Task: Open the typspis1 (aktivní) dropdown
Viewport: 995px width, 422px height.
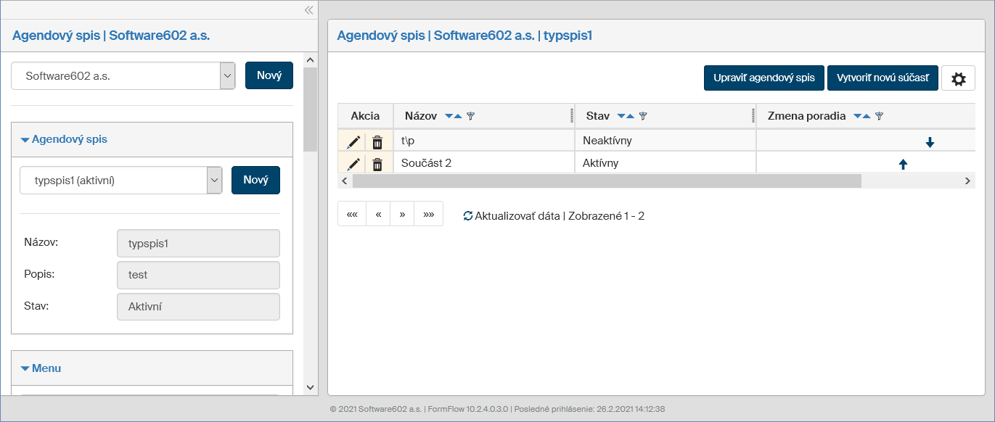Action: click(214, 181)
